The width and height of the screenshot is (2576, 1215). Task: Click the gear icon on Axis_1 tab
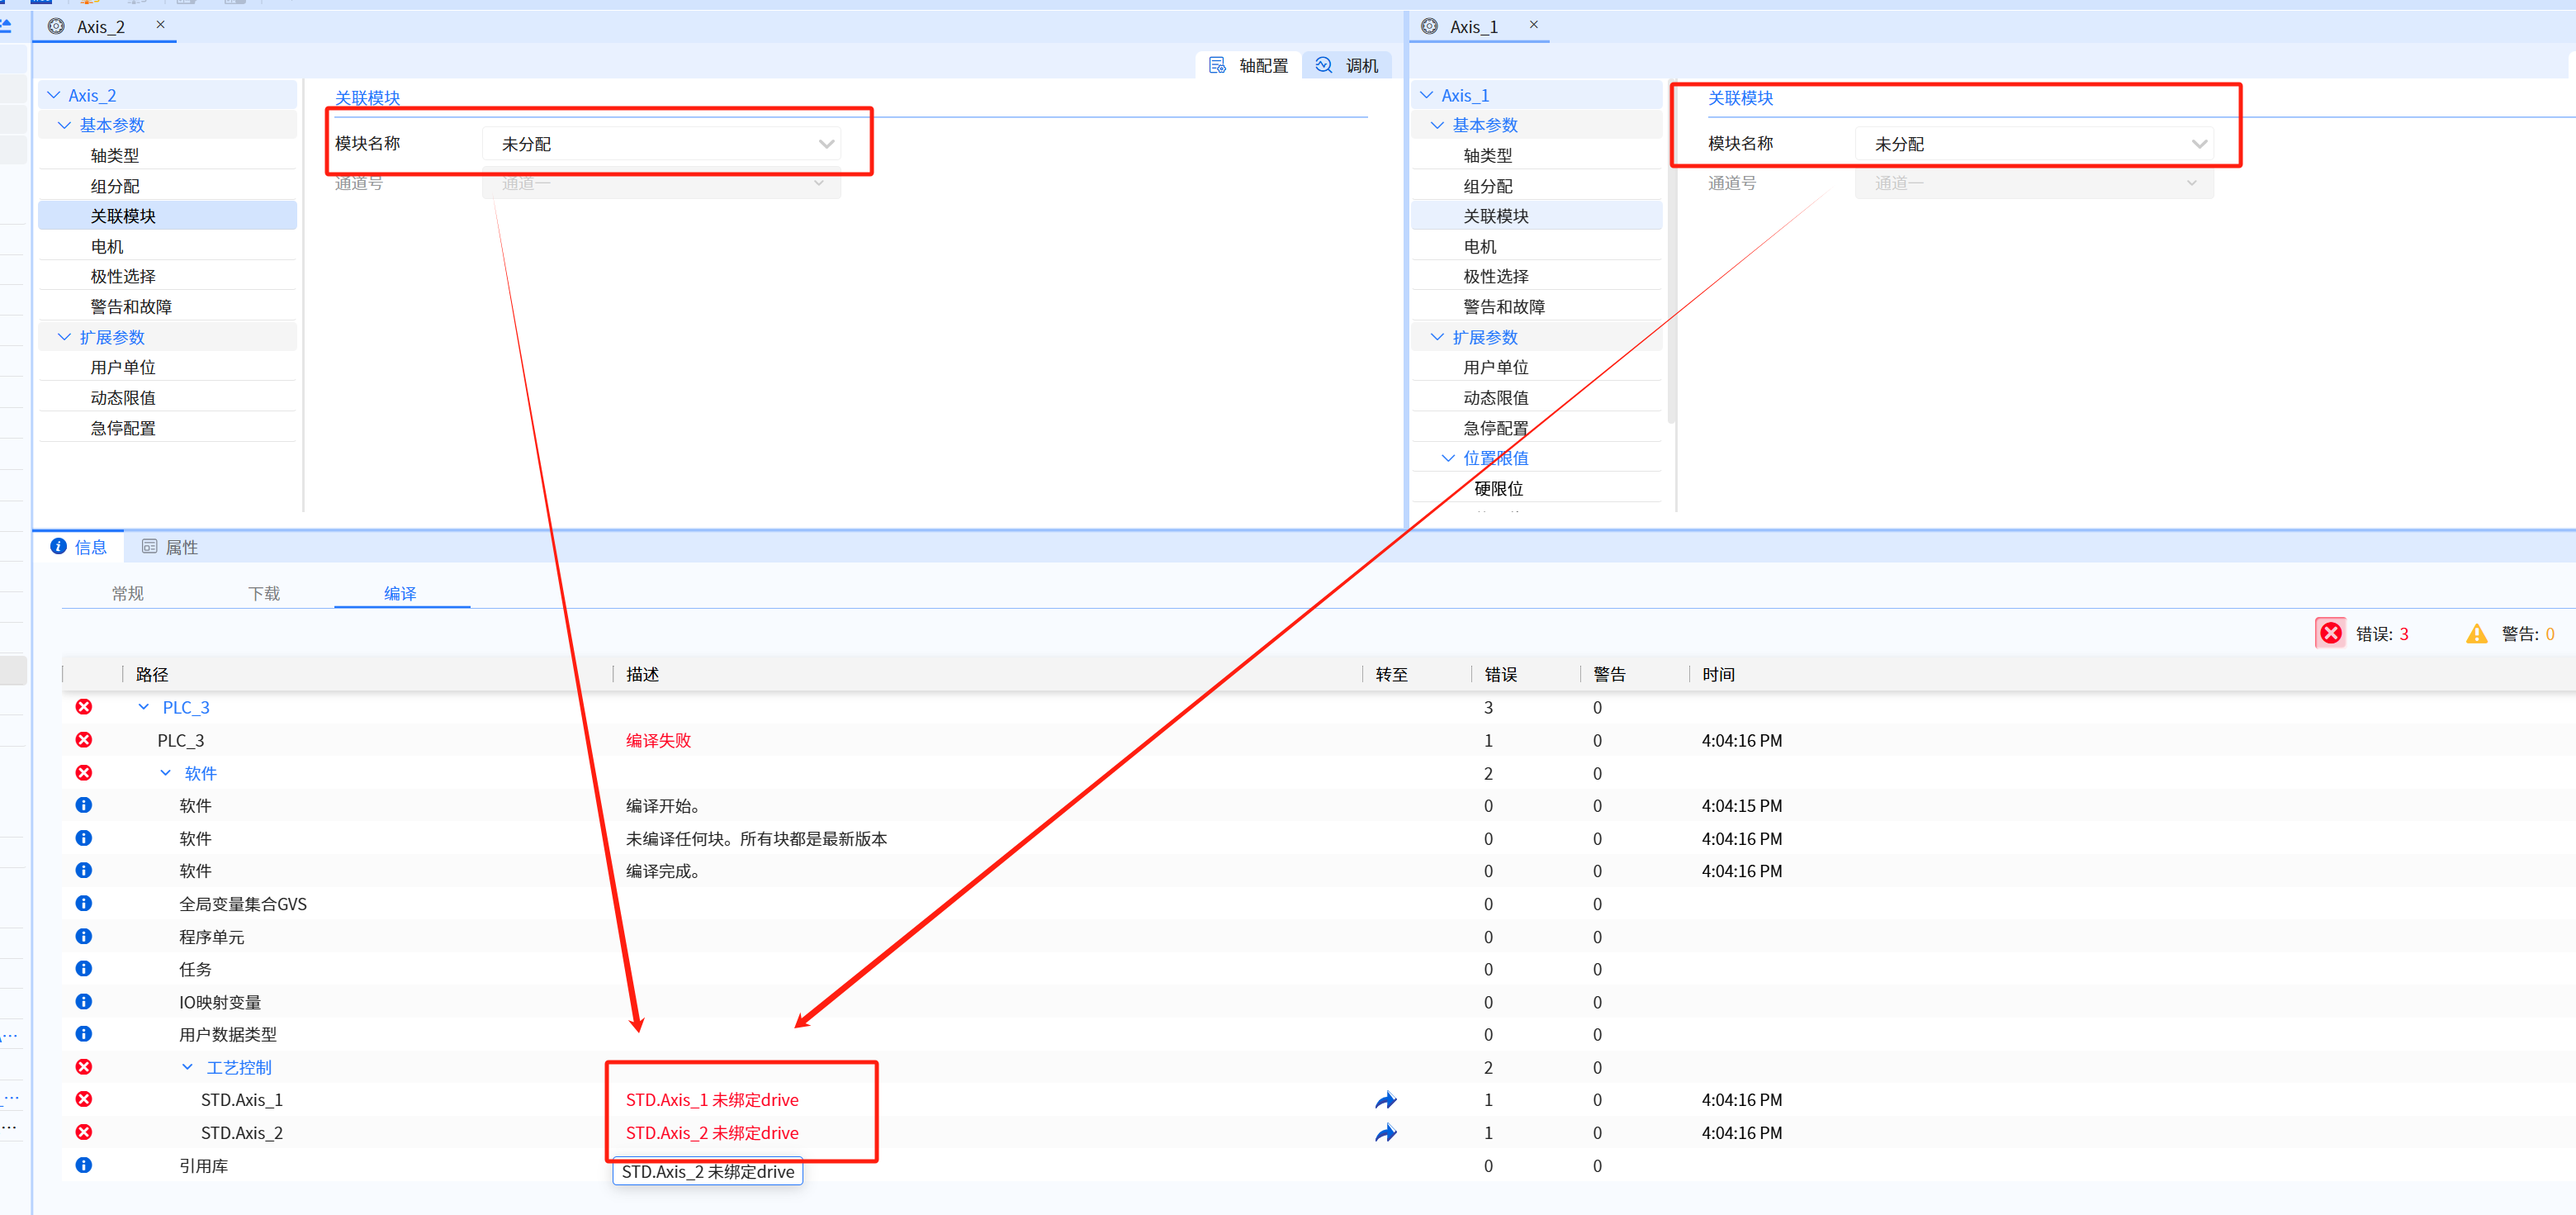click(1430, 27)
